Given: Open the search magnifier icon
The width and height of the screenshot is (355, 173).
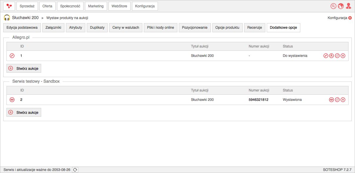Looking at the screenshot, I should 333,6.
